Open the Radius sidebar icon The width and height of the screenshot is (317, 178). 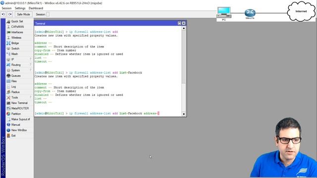point(8,92)
